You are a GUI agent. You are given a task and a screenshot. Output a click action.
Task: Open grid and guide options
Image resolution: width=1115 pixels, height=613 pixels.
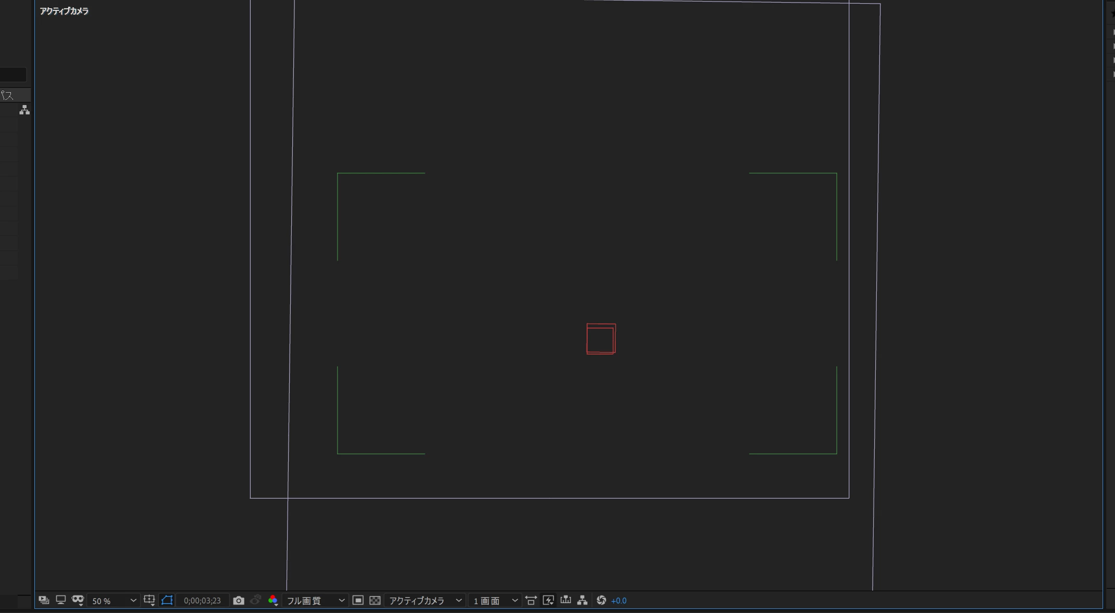[149, 600]
